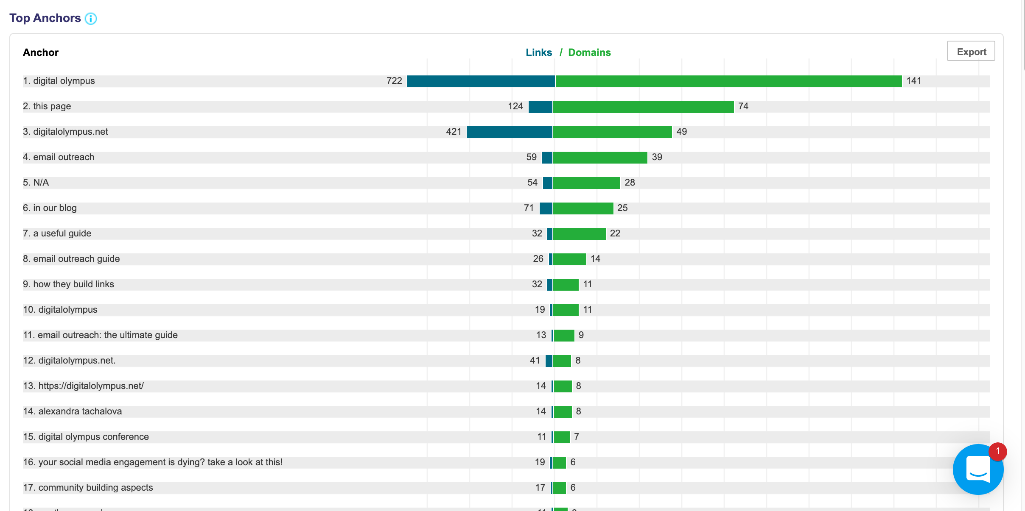1025x511 pixels.
Task: Click anchor row '14. alexandra tachalova'
Action: click(x=507, y=411)
